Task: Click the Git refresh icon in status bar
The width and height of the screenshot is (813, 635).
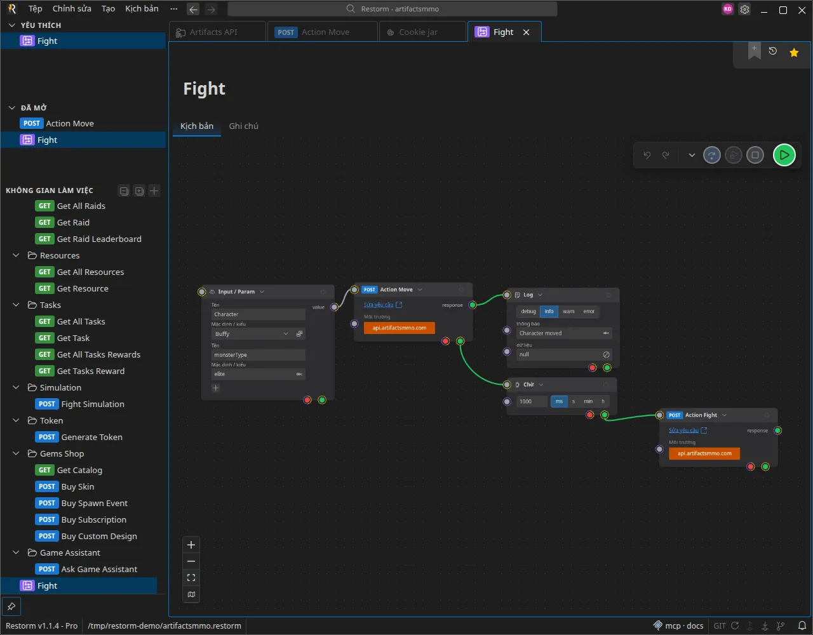Action: tap(735, 625)
